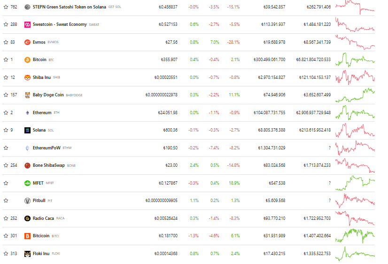The image size is (388, 264).
Task: Open the MFET name link
Action: point(38,183)
